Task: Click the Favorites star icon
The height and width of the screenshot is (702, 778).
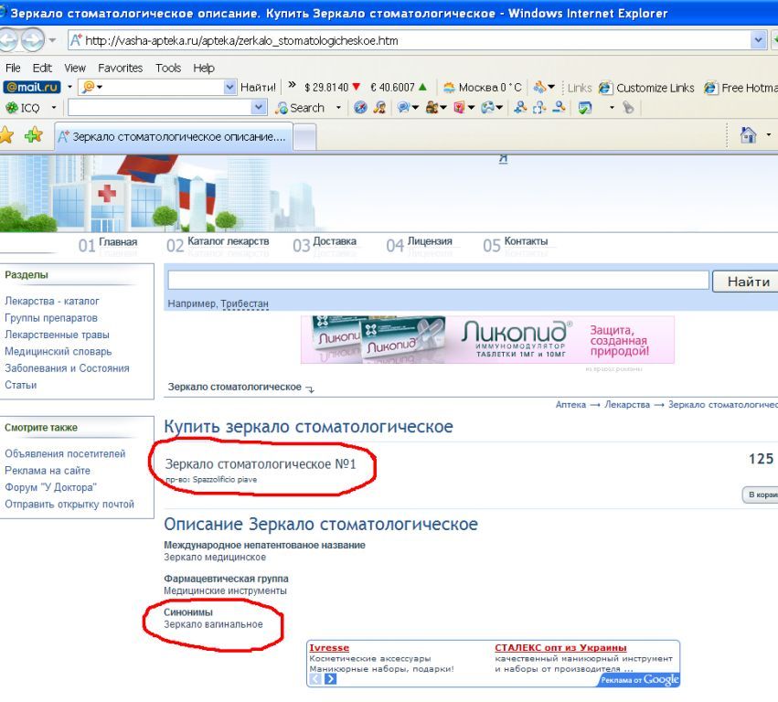Action: [7, 135]
